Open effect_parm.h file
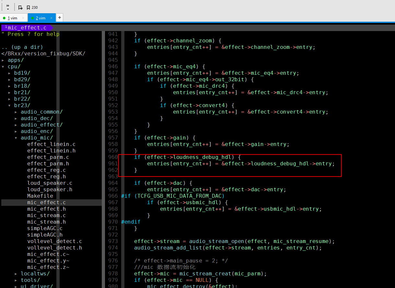The height and width of the screenshot is (288, 395). coord(48,164)
